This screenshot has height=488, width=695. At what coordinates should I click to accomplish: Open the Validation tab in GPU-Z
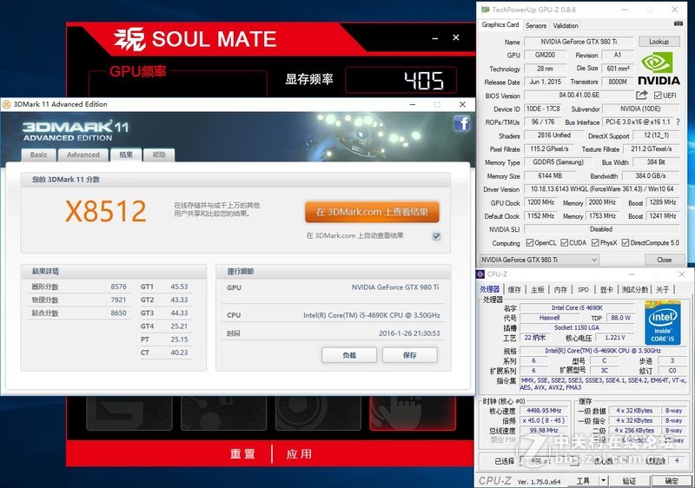point(566,26)
